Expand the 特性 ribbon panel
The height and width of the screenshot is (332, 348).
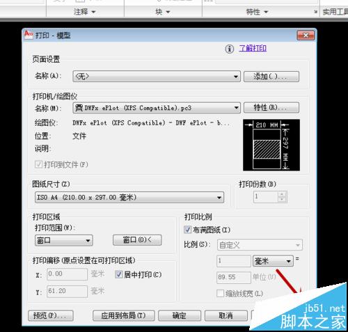tap(257, 12)
